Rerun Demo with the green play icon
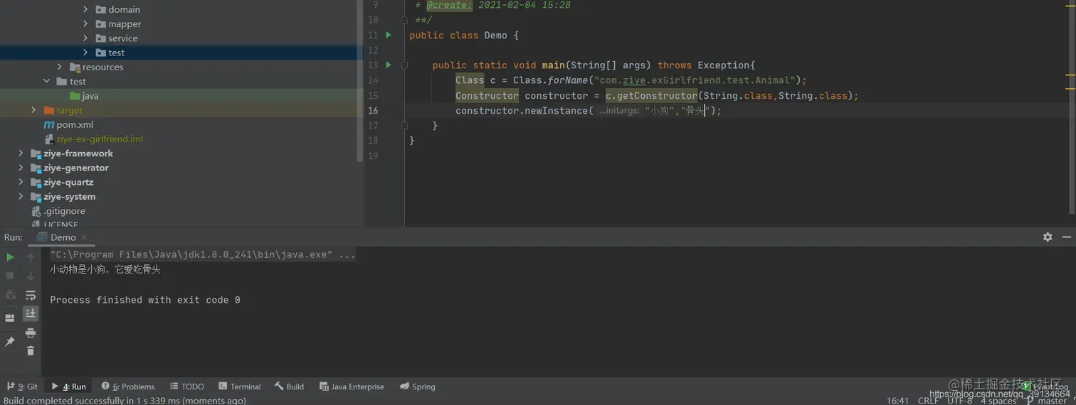This screenshot has height=405, width=1076. pyautogui.click(x=10, y=257)
